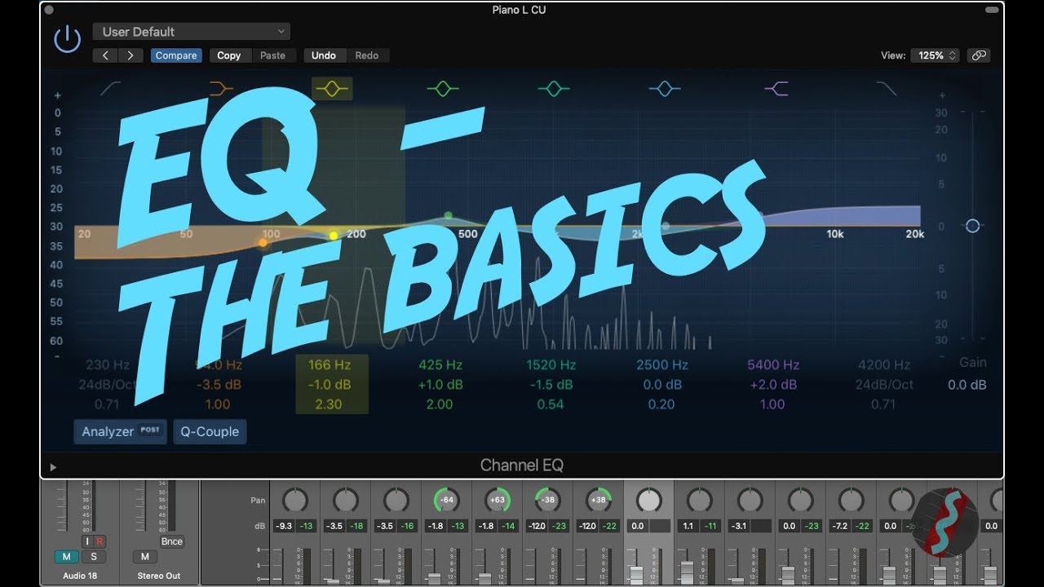The width and height of the screenshot is (1044, 587).
Task: Toggle the orange low shelf band icon
Action: tap(221, 89)
